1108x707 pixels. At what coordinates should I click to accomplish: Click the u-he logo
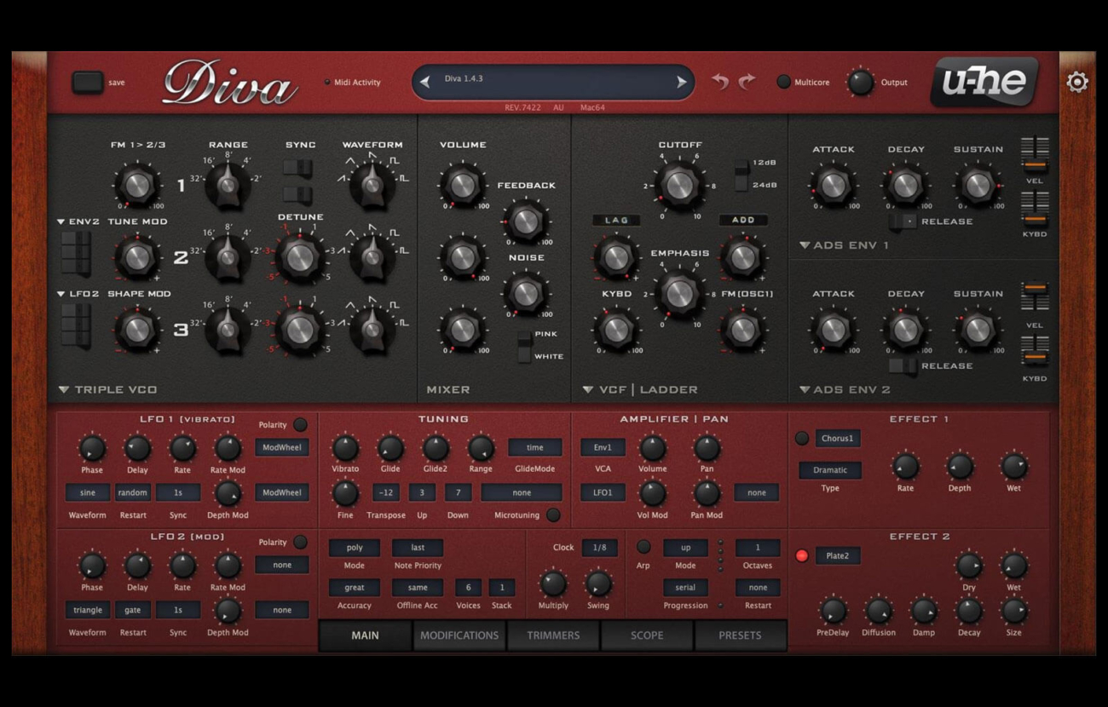(985, 83)
